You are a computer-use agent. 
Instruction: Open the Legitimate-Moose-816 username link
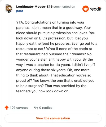pos(34,7)
